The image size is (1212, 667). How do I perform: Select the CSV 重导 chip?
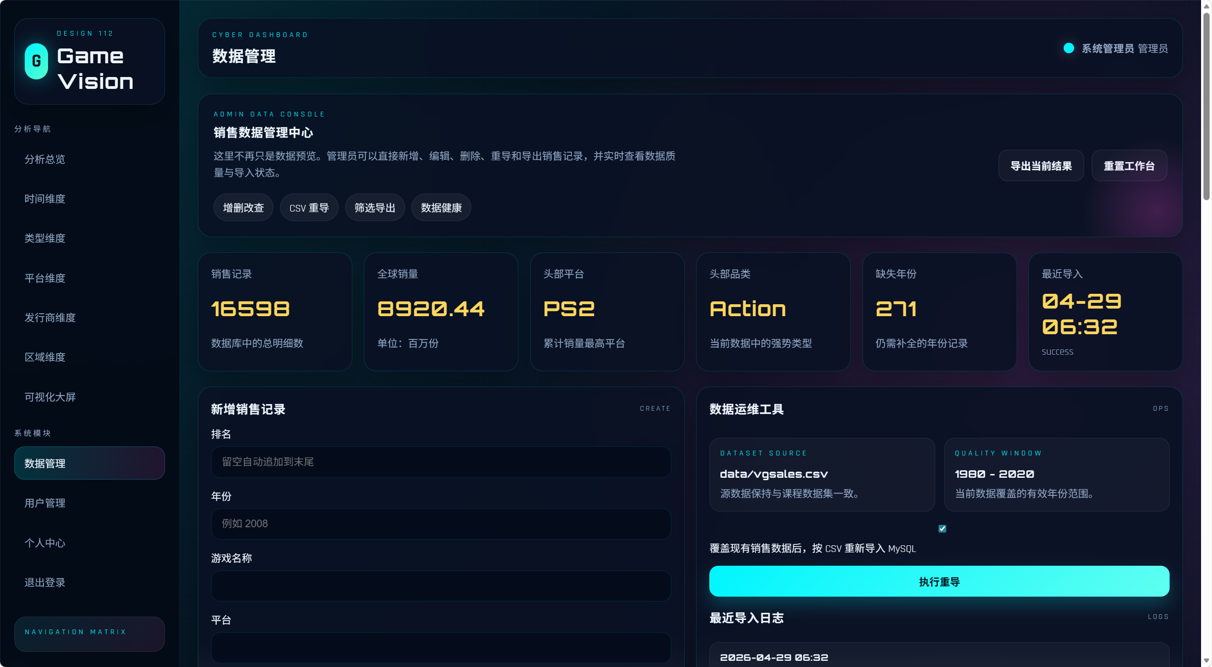(309, 207)
